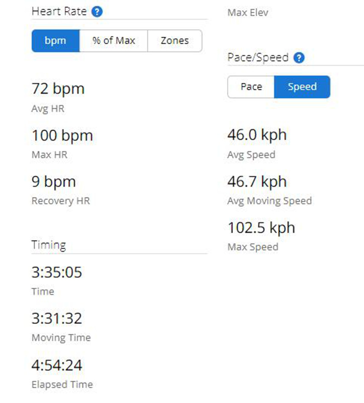
Task: Show heart rate Zones view
Action: 175,41
